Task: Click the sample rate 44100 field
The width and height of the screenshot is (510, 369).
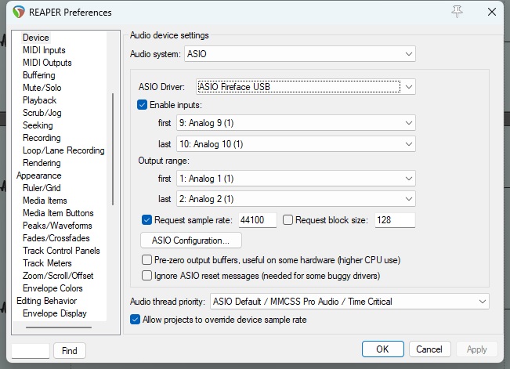Action: pyautogui.click(x=257, y=221)
